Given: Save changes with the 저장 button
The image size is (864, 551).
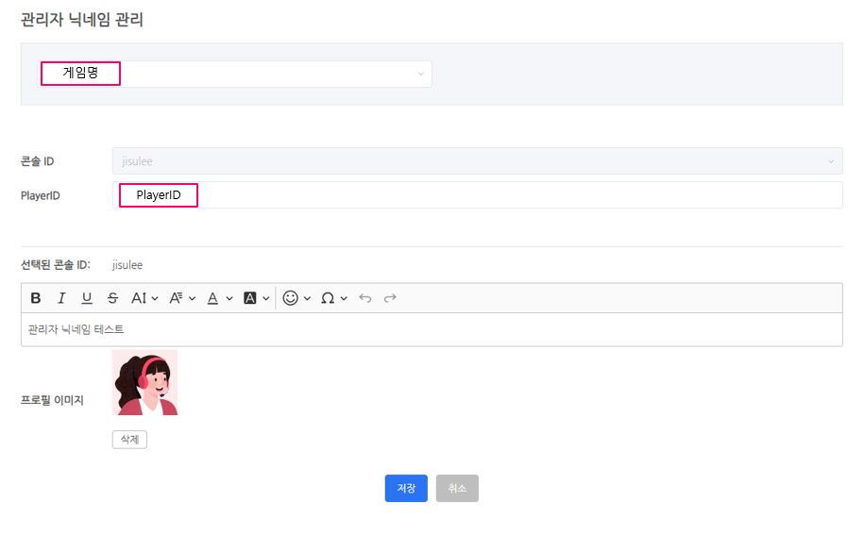Looking at the screenshot, I should pyautogui.click(x=406, y=488).
